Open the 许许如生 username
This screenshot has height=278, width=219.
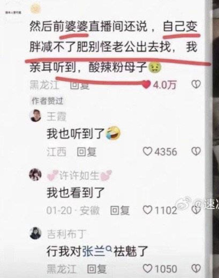point(79,175)
